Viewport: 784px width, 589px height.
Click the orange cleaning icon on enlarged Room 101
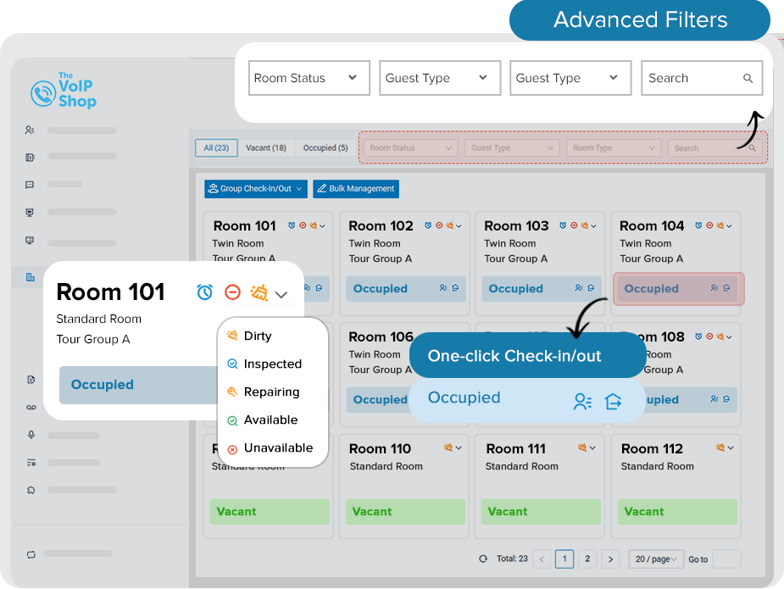pos(259,292)
